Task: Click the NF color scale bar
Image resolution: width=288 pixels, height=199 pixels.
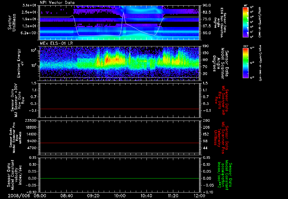Action: pyautogui.click(x=245, y=22)
